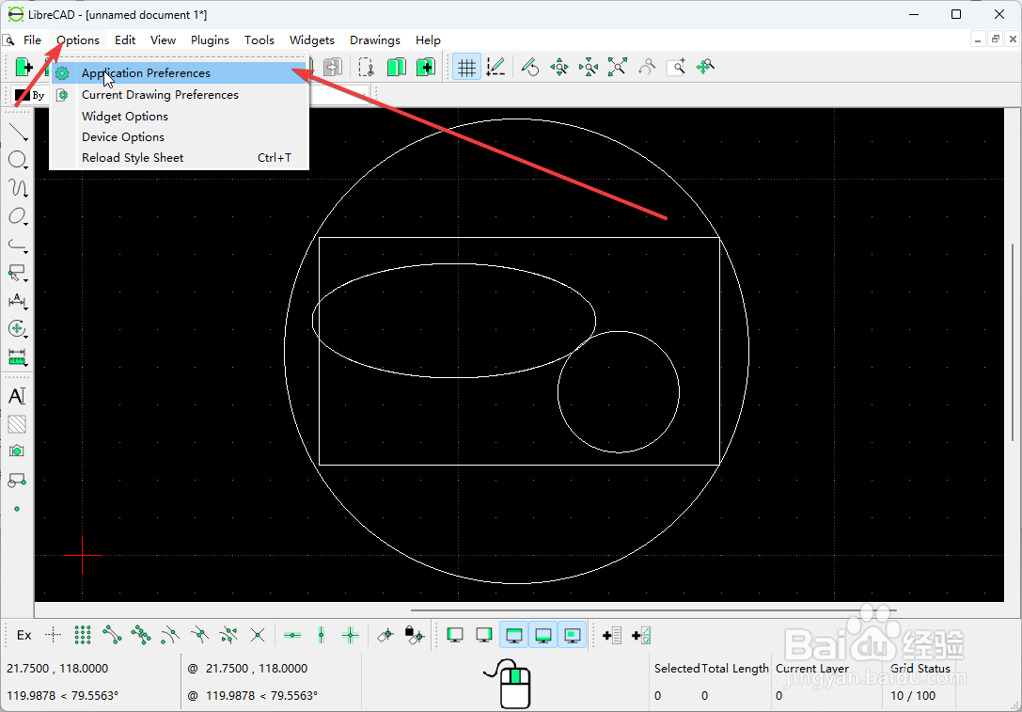This screenshot has height=712, width=1022.
Task: Open the Ellipse tools dropdown
Action: click(18, 216)
